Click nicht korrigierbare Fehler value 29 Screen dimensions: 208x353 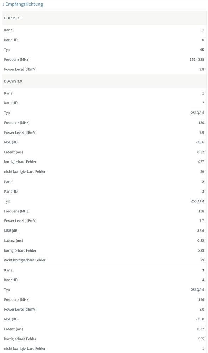coord(202,172)
